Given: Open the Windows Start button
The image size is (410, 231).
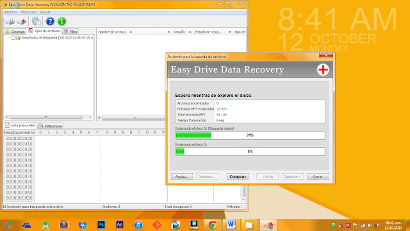Looking at the screenshot, I should [x=8, y=225].
